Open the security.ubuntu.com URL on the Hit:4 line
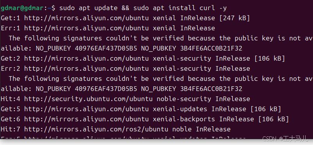This screenshot has height=145, width=313. click(88, 99)
